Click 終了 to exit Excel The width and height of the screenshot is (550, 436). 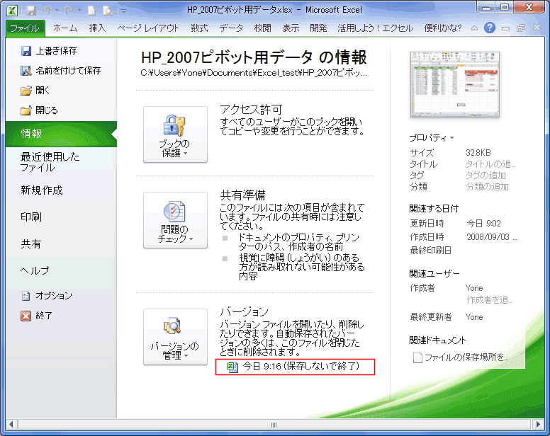click(36, 316)
